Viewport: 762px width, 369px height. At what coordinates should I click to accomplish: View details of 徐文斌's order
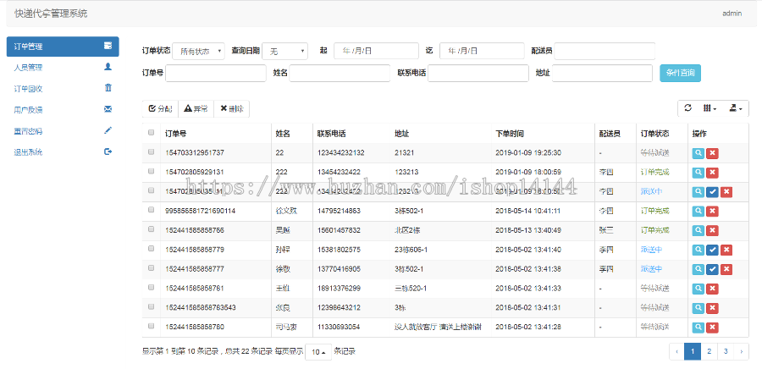[x=698, y=212]
